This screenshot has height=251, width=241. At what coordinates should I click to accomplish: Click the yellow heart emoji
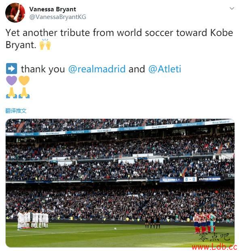(24, 80)
